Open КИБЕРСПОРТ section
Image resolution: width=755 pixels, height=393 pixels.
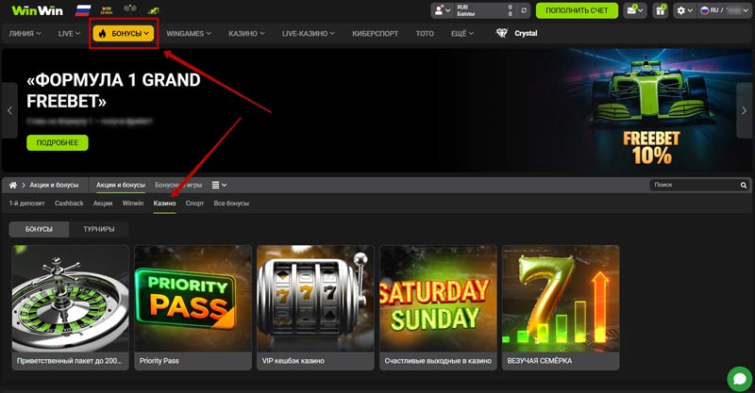click(x=375, y=34)
